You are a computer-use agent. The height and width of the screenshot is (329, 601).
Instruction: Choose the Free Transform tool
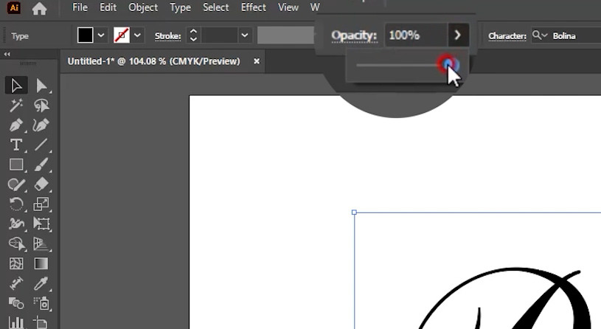pyautogui.click(x=41, y=224)
